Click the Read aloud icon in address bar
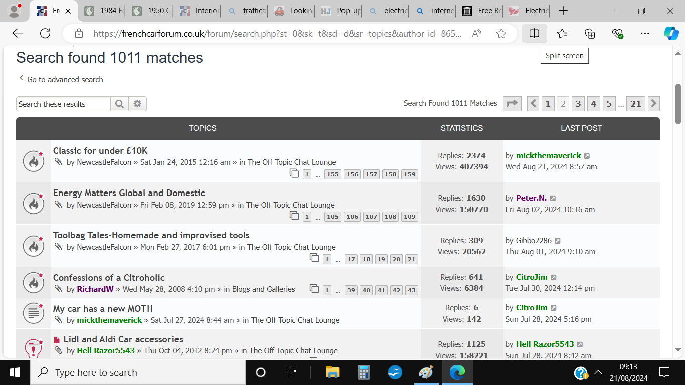 tap(476, 33)
